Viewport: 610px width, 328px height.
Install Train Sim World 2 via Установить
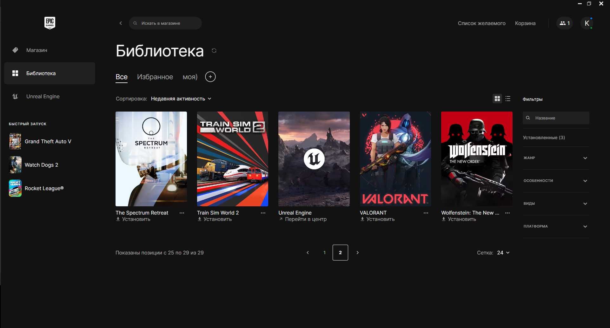click(215, 219)
